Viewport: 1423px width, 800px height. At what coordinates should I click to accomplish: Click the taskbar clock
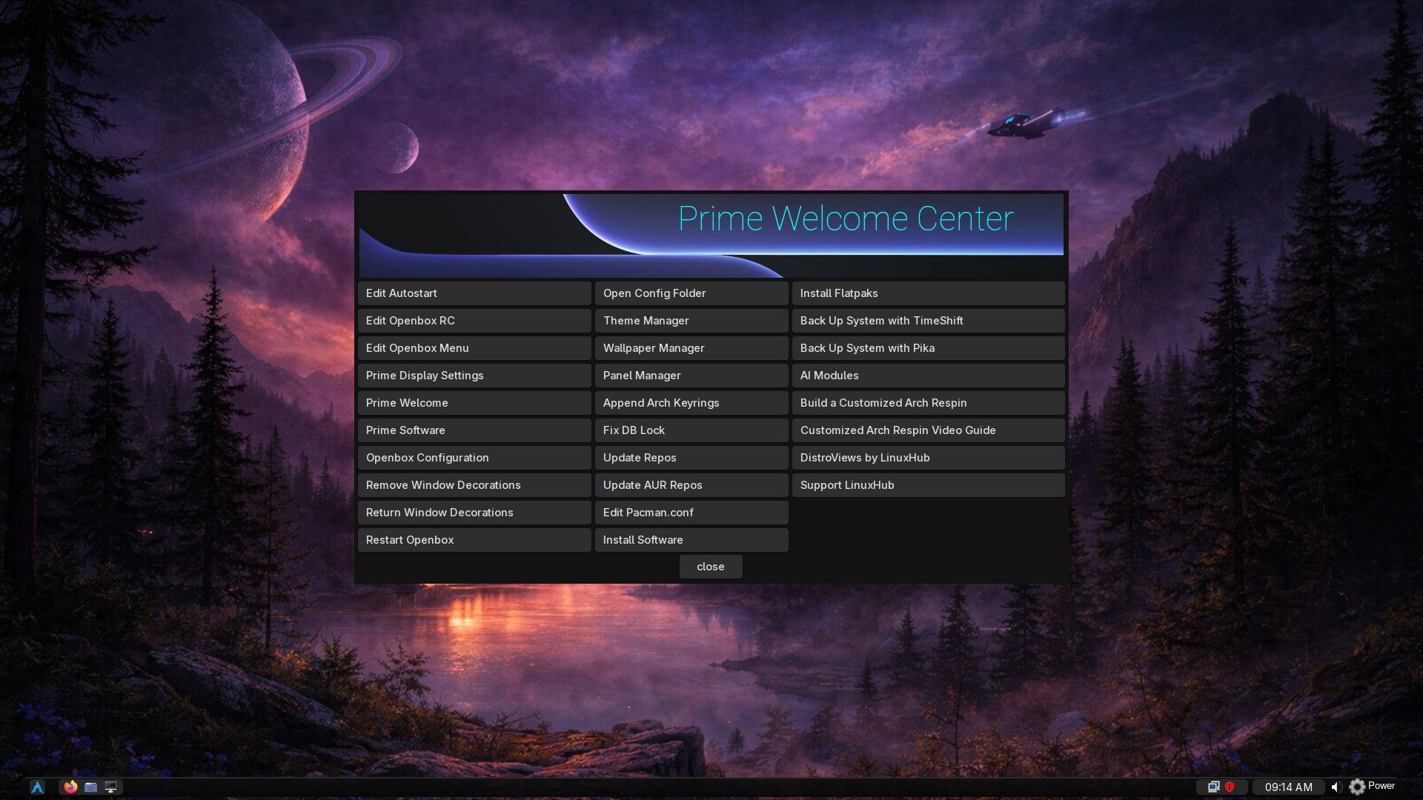coord(1288,787)
